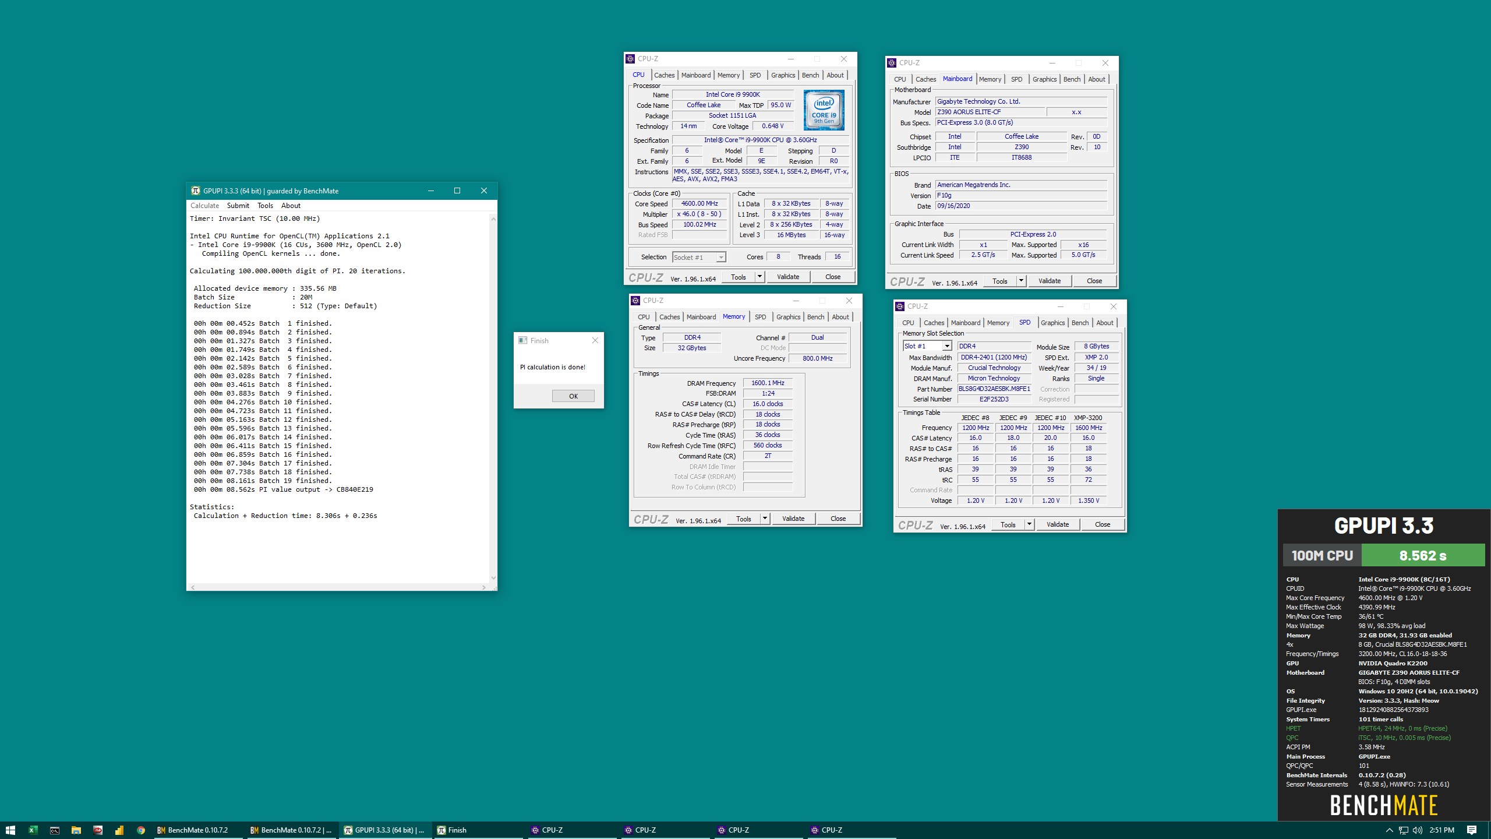Viewport: 1491px width, 839px height.
Task: Expand Tools dropdown arrow in Mainboard window
Action: pyautogui.click(x=1021, y=281)
